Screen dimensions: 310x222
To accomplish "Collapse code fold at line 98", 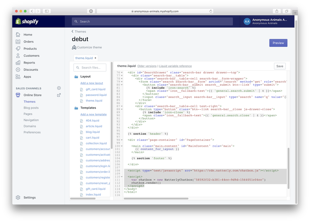I will (x=122, y=140).
